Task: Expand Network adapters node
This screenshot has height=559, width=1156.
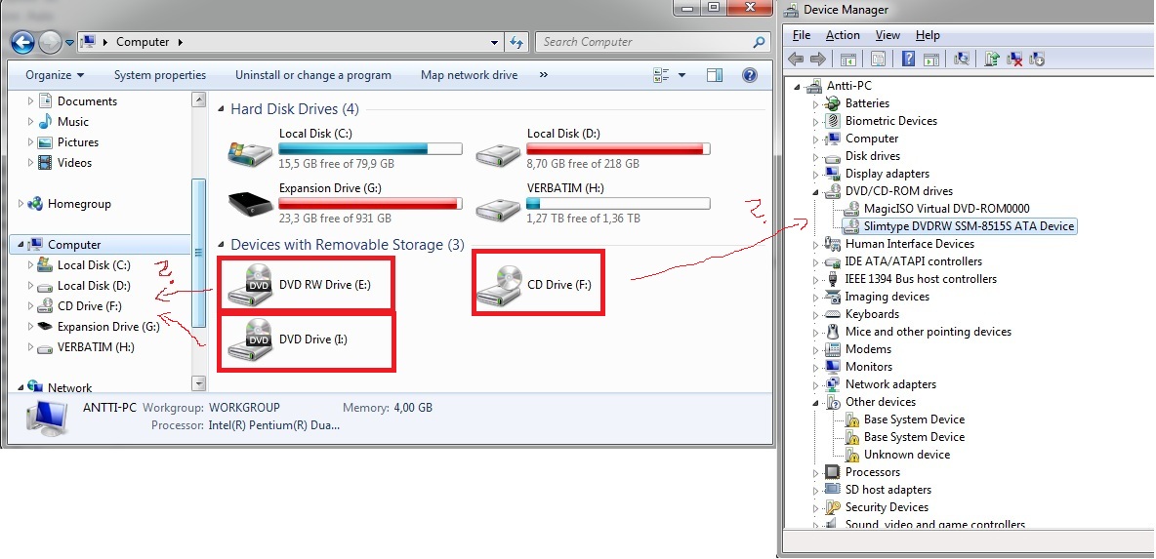Action: pyautogui.click(x=816, y=385)
